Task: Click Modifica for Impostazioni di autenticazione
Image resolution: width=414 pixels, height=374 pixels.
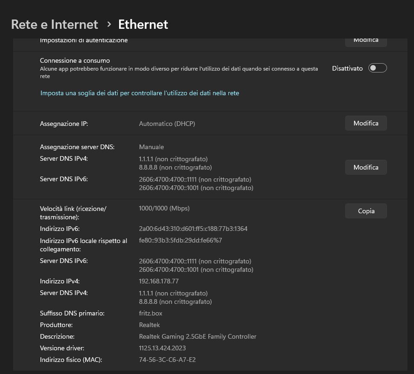Action: pyautogui.click(x=366, y=42)
